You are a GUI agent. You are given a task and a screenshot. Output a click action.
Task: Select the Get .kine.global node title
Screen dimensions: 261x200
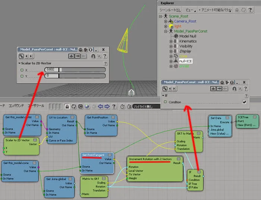point(56,179)
